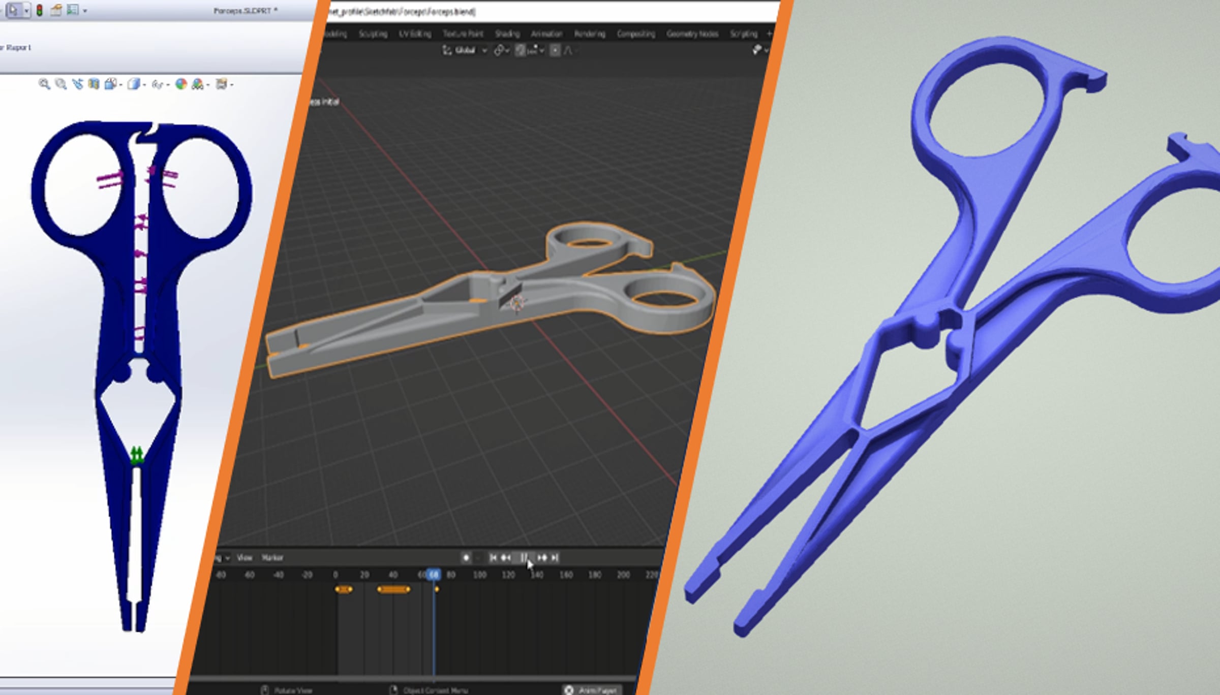Jump to the timeline start frame
Viewport: 1220px width, 695px height.
coord(493,558)
